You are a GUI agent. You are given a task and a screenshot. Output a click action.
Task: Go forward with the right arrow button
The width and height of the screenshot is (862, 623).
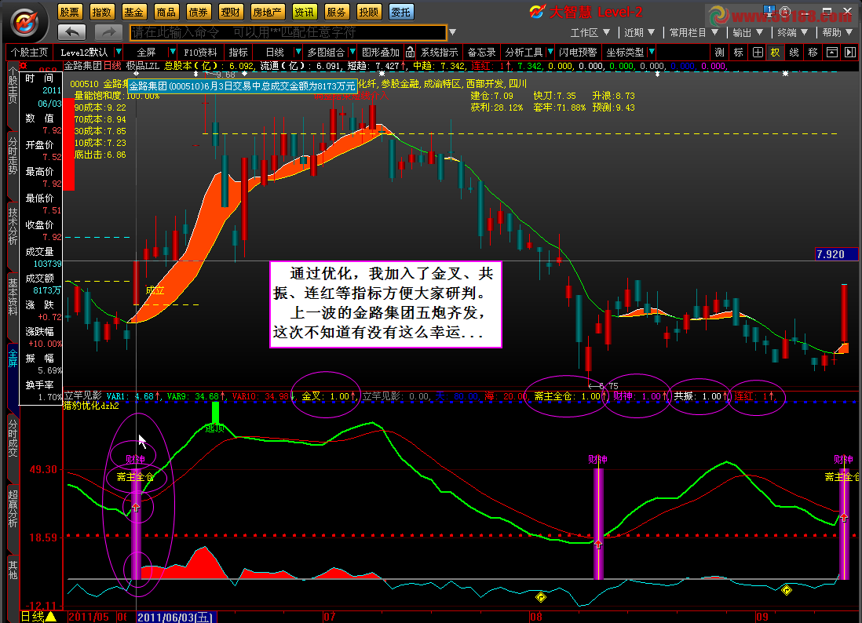click(x=108, y=32)
